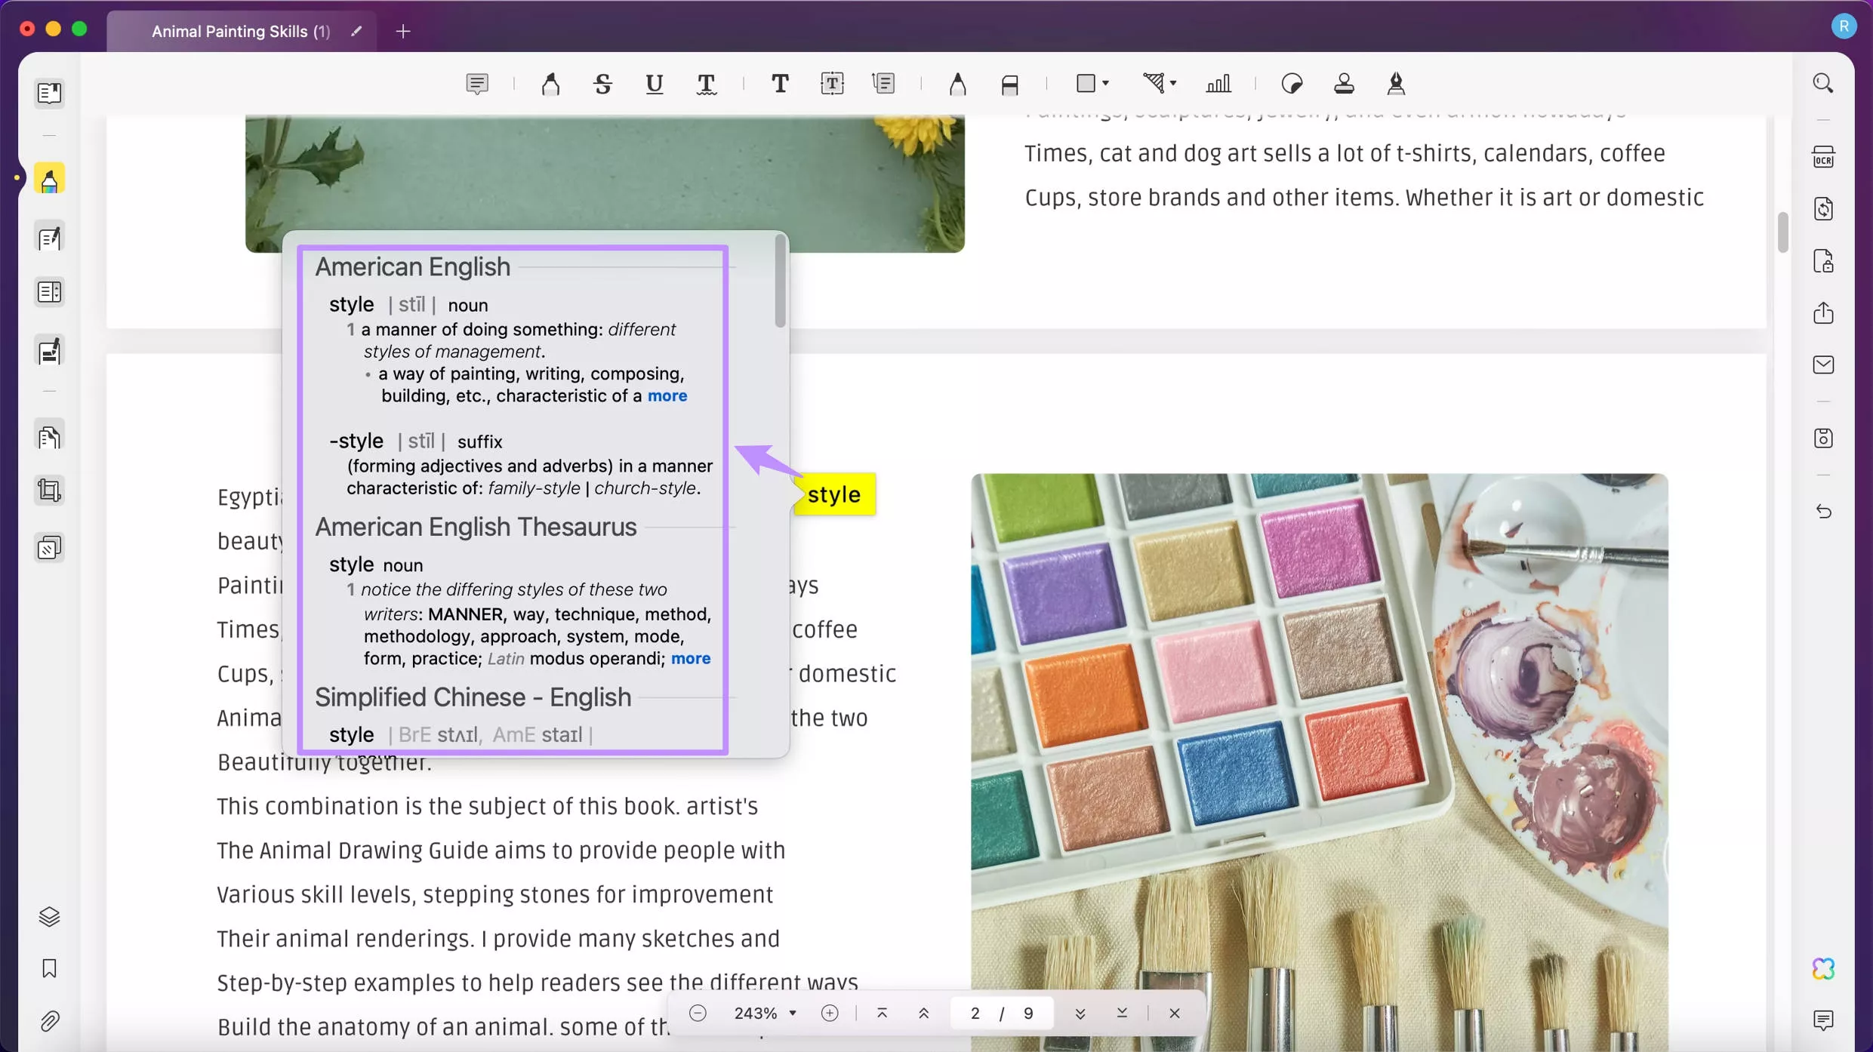Screen dimensions: 1873x1052
Task: Open the Reader mode in left sidebar
Action: (x=49, y=93)
